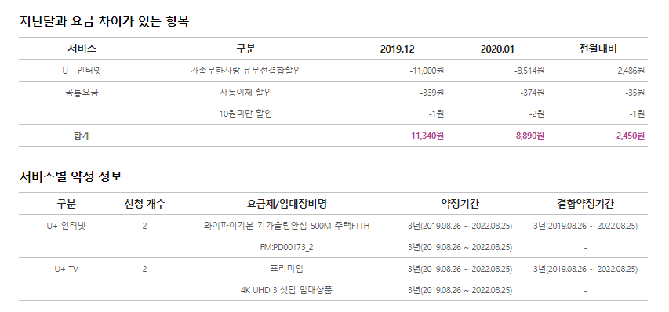Screen dimensions: 669x312
Task: Click the 가족무한사랑 유무선결합할인 entry
Action: coord(245,71)
